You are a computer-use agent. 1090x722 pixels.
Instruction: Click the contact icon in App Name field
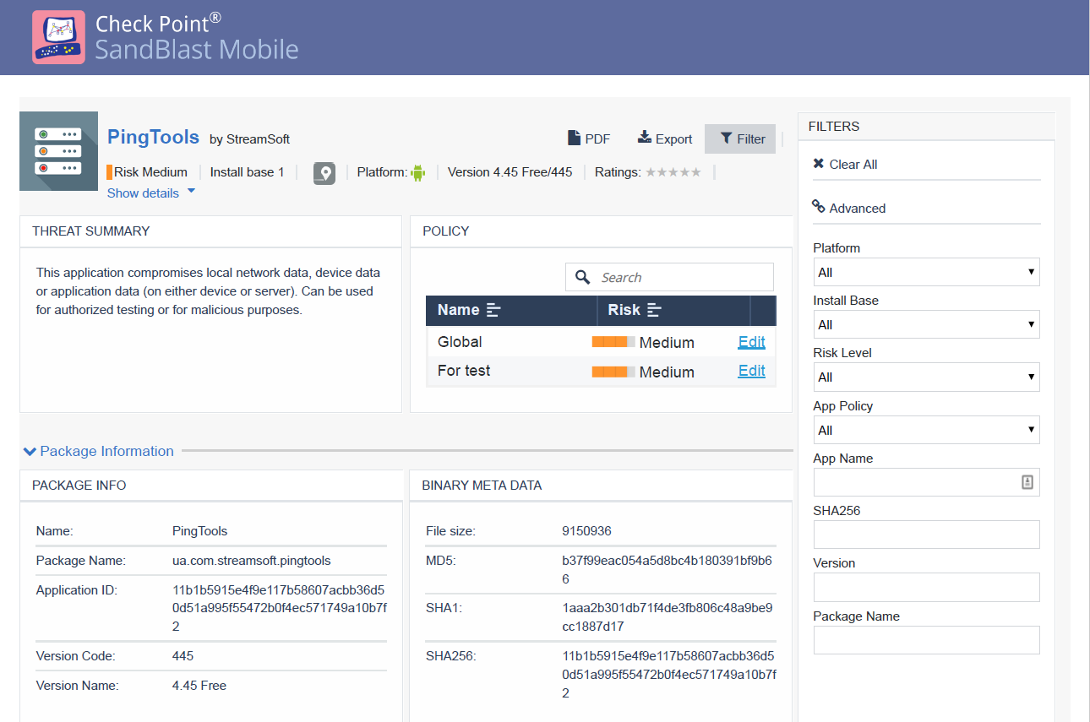[1027, 482]
